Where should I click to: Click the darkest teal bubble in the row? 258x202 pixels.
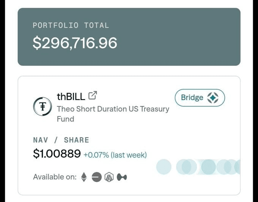pyautogui.click(x=208, y=167)
